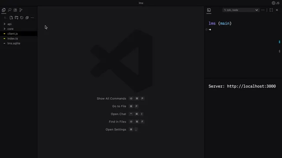Image resolution: width=282 pixels, height=158 pixels.
Task: Select the terminal panel tab icon
Action: pyautogui.click(x=209, y=10)
